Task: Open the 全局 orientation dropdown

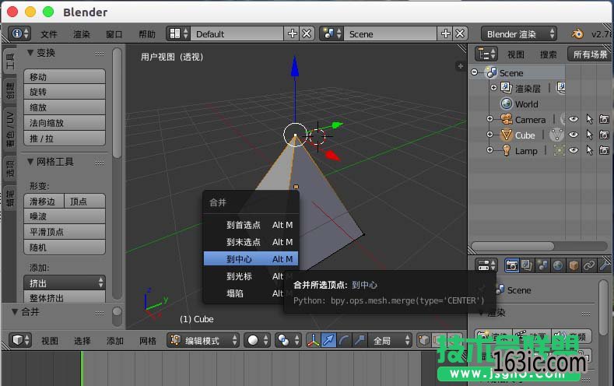Action: [x=391, y=340]
